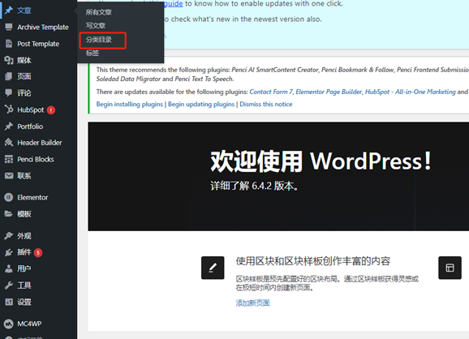Open Contact Form 7 plugin link
The height and width of the screenshot is (339, 469).
click(x=271, y=92)
